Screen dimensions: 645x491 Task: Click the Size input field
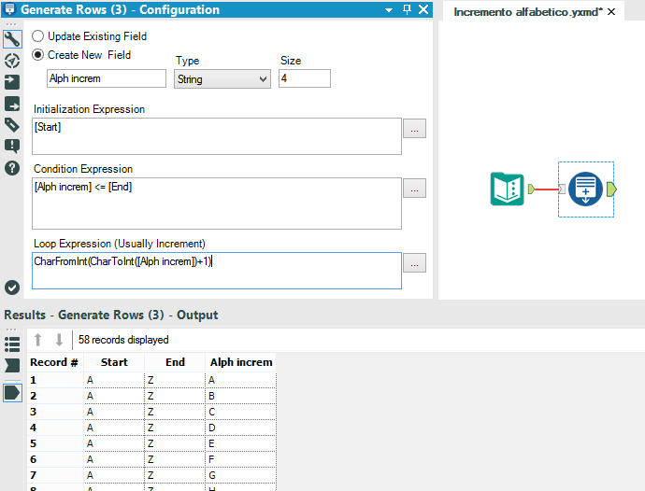click(x=304, y=79)
